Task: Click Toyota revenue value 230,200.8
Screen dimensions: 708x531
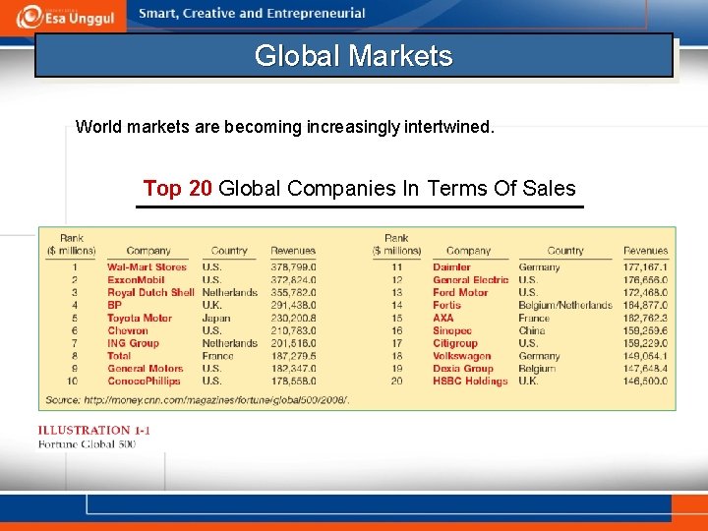Action: 293,318
